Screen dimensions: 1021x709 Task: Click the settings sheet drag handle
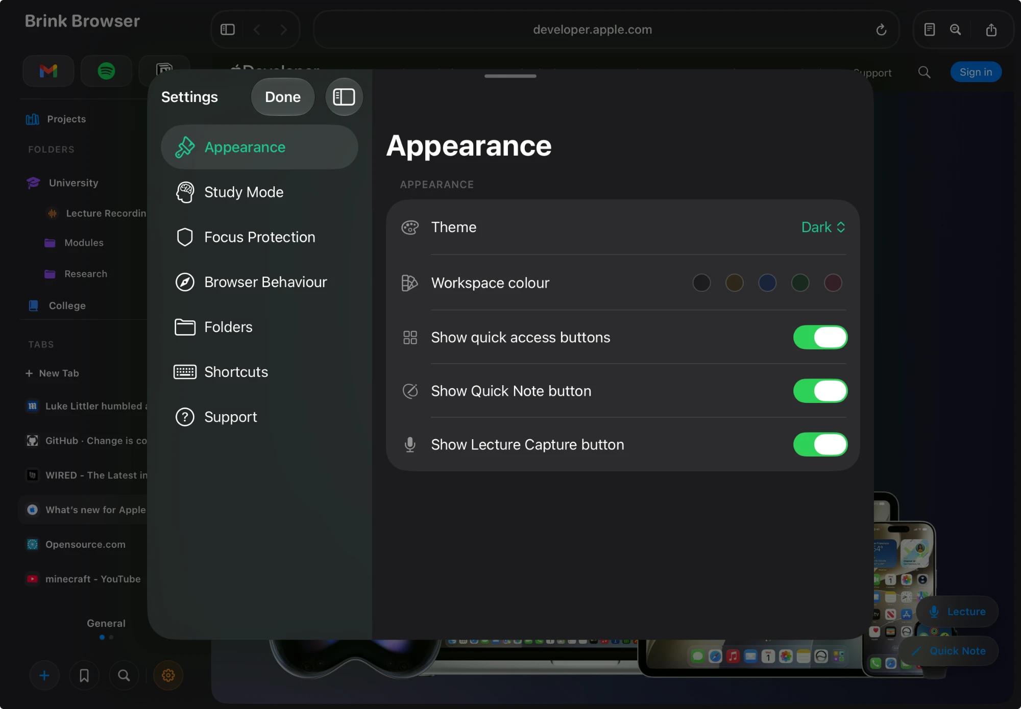click(510, 76)
